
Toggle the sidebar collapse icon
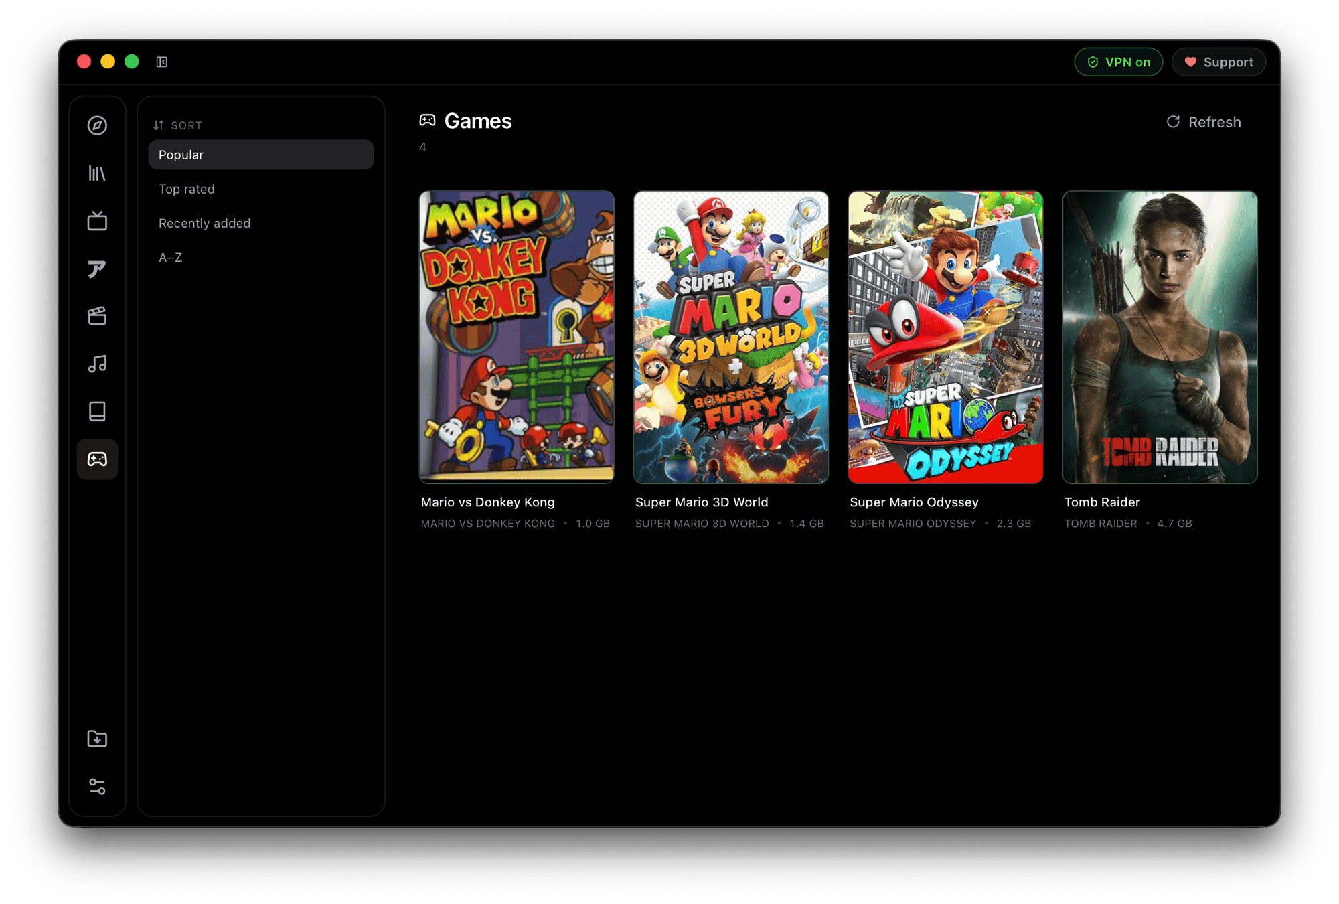point(162,62)
